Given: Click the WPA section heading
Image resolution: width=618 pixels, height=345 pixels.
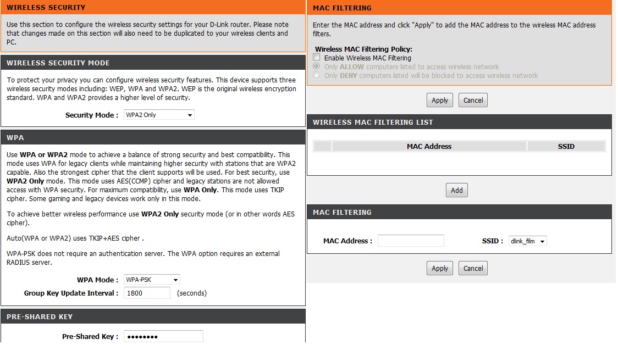Looking at the screenshot, I should pos(153,138).
